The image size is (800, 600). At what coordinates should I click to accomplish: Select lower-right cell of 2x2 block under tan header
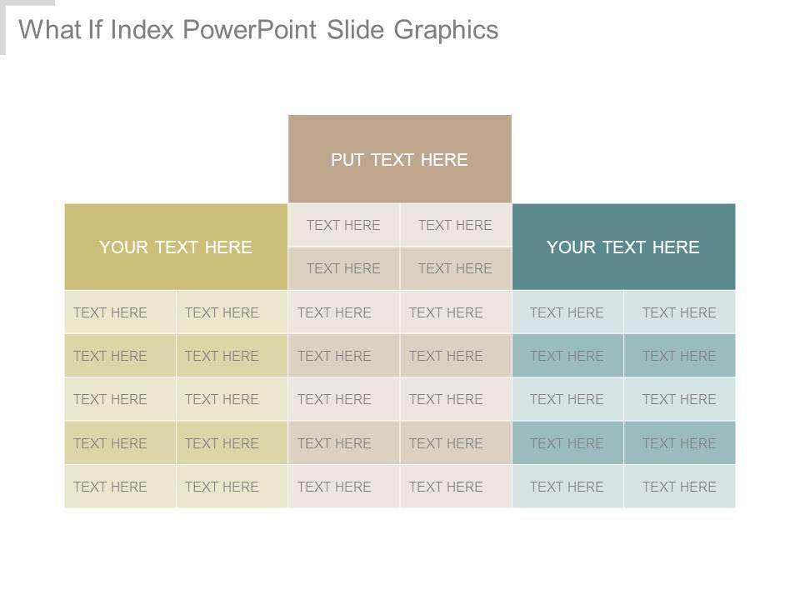point(455,268)
